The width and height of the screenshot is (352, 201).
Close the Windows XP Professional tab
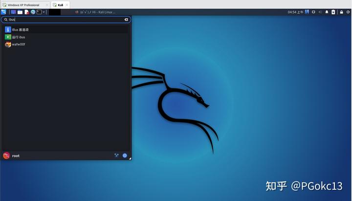coord(47,5)
